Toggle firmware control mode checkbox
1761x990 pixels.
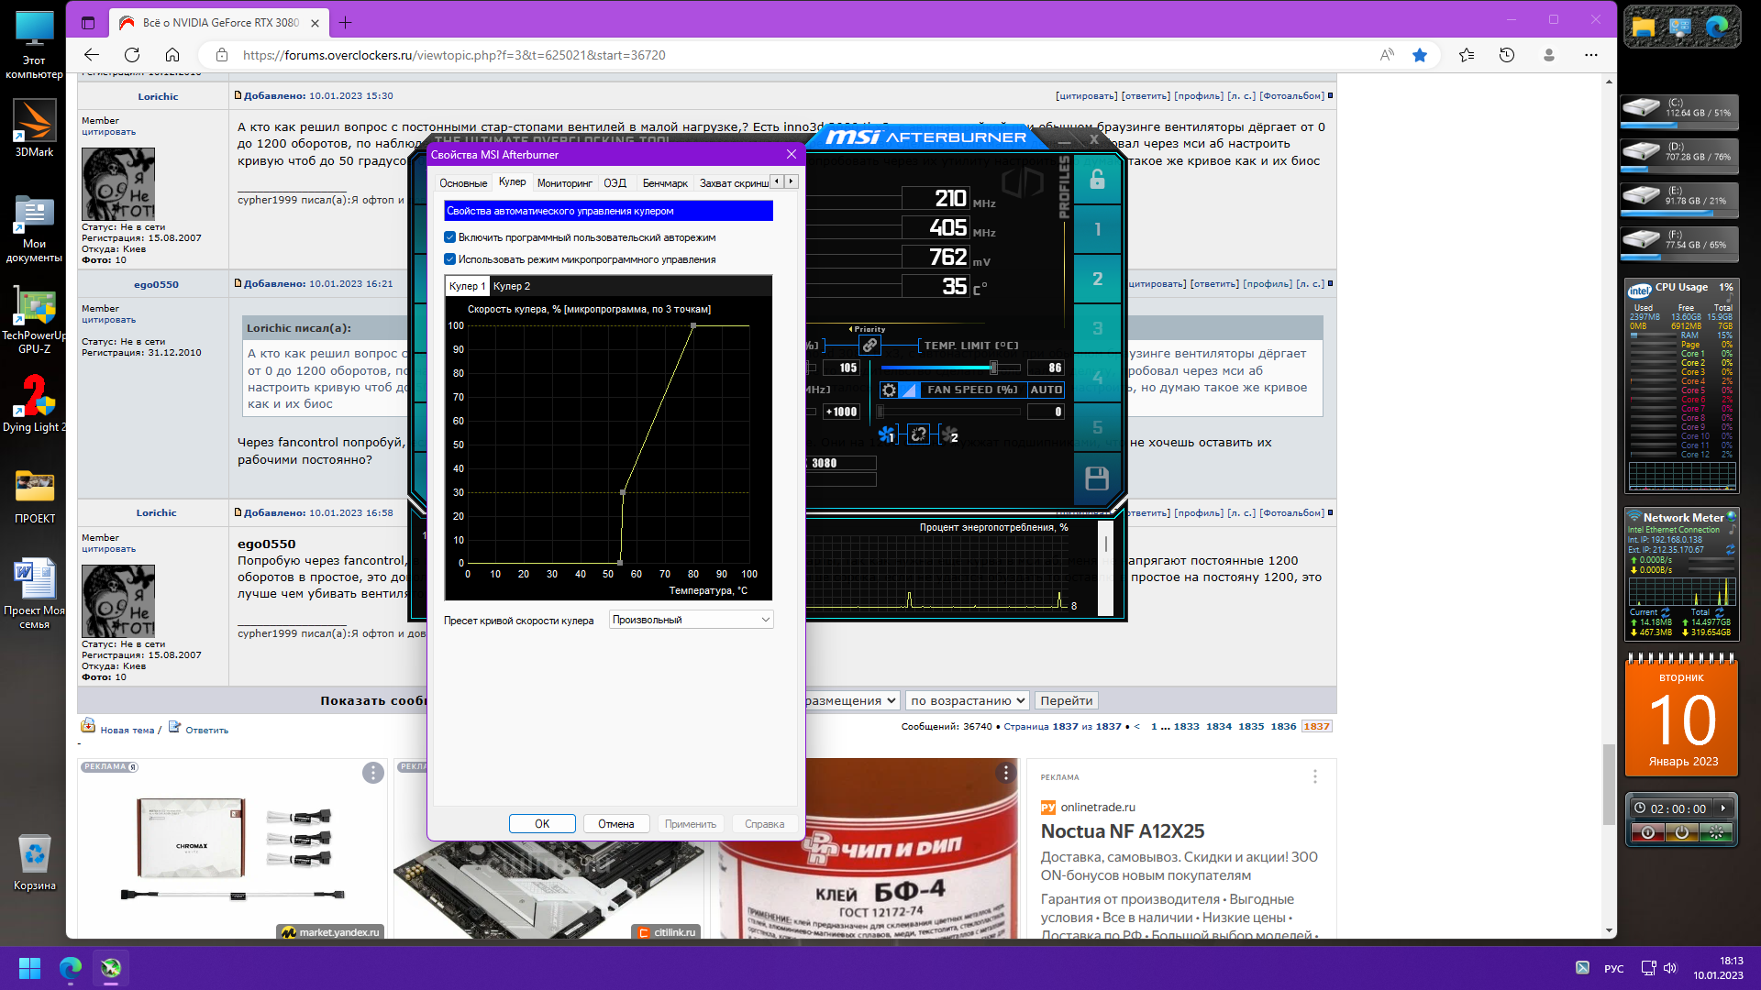450,259
